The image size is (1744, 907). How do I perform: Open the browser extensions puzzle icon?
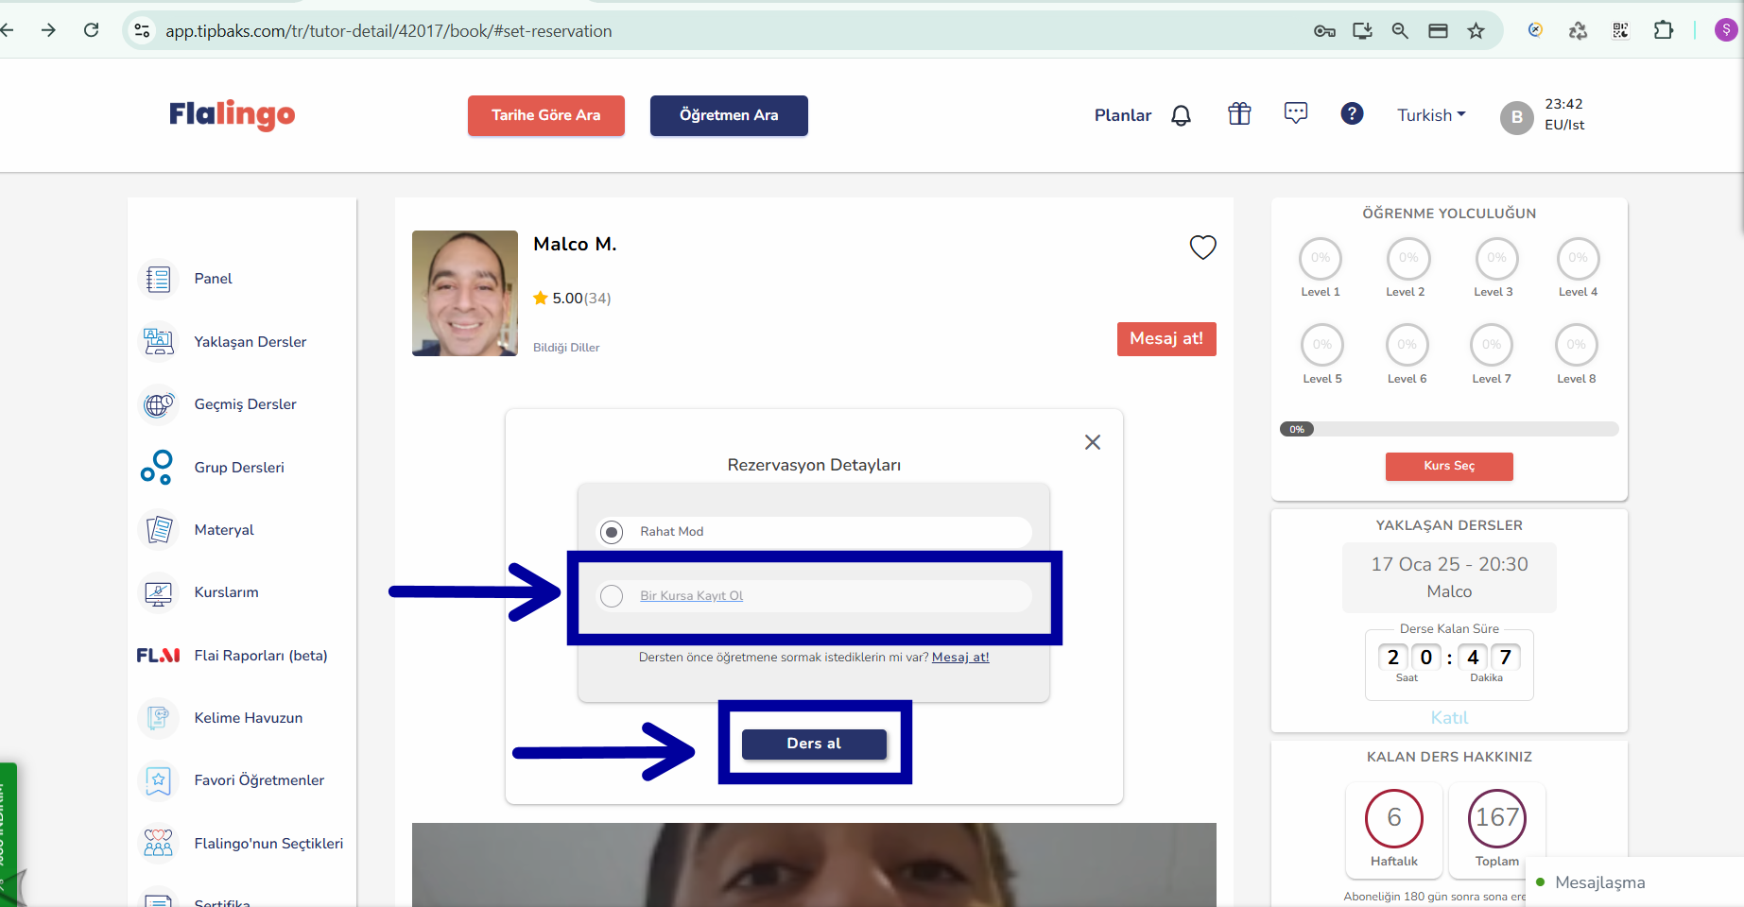(1663, 30)
